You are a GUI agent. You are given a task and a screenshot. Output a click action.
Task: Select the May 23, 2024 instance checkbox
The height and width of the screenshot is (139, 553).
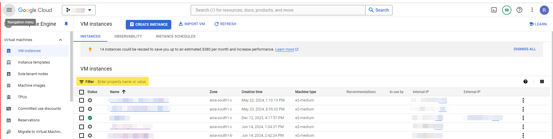tap(82, 109)
